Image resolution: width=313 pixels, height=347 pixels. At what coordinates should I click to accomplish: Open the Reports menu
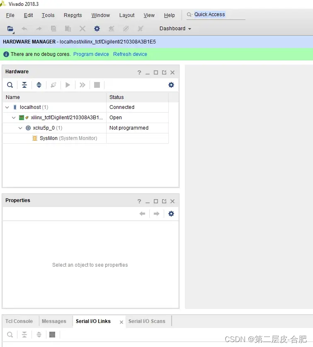[x=73, y=15]
